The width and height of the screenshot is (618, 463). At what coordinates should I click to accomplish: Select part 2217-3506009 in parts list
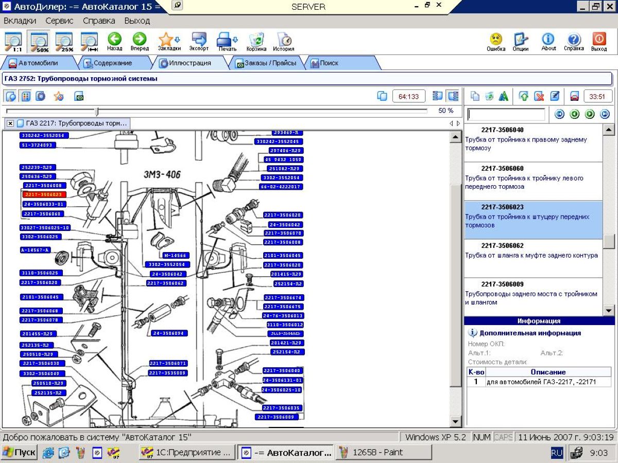point(533,297)
